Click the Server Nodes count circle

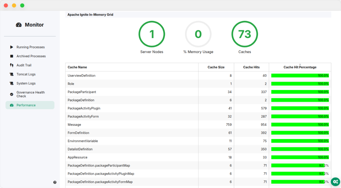click(152, 34)
